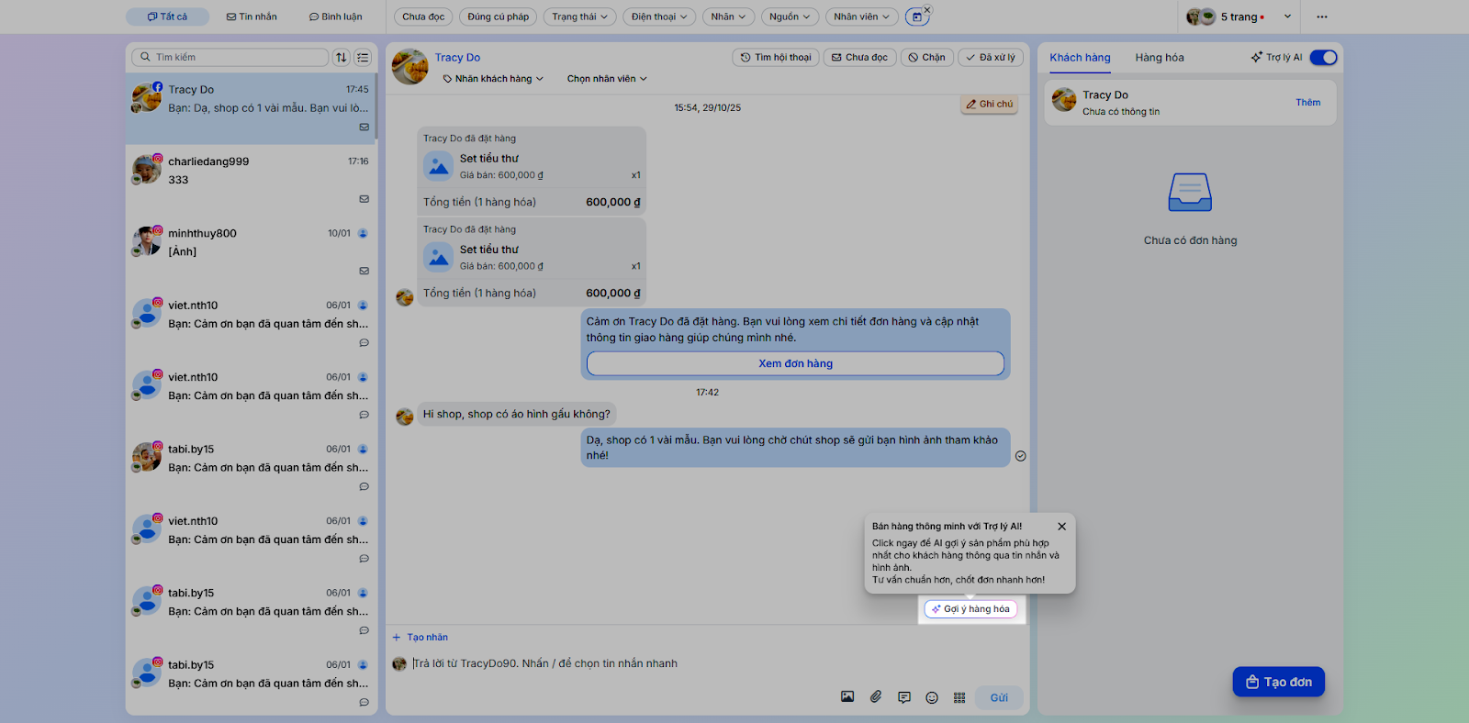Open the calendar date filter icon

click(916, 17)
